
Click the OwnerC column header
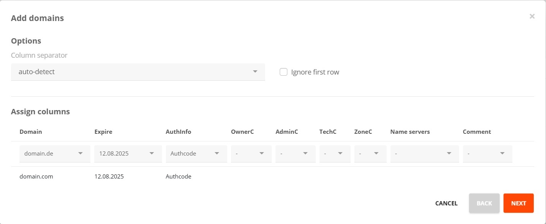[242, 131]
